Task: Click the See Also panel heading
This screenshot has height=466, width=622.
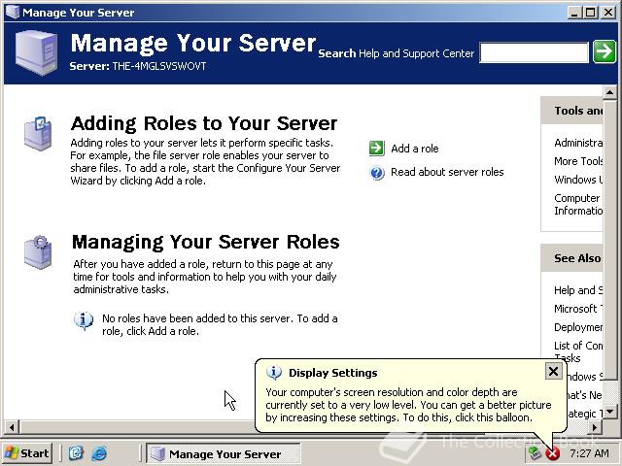Action: click(x=577, y=258)
